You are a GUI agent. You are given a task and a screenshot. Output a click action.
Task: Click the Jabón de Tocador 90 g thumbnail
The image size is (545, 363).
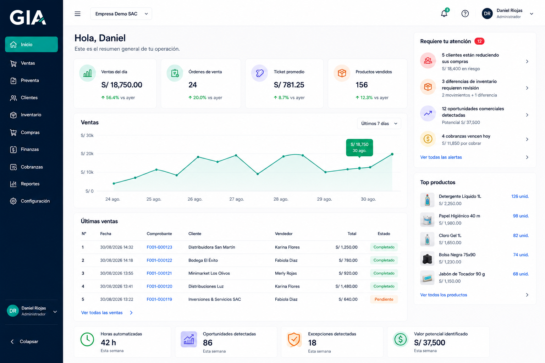[x=427, y=278]
